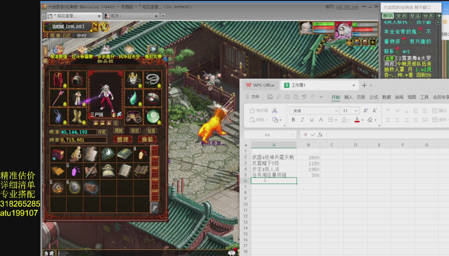This screenshot has height=256, width=449.
Task: Toggle the third lock below character
Action: 109,123
